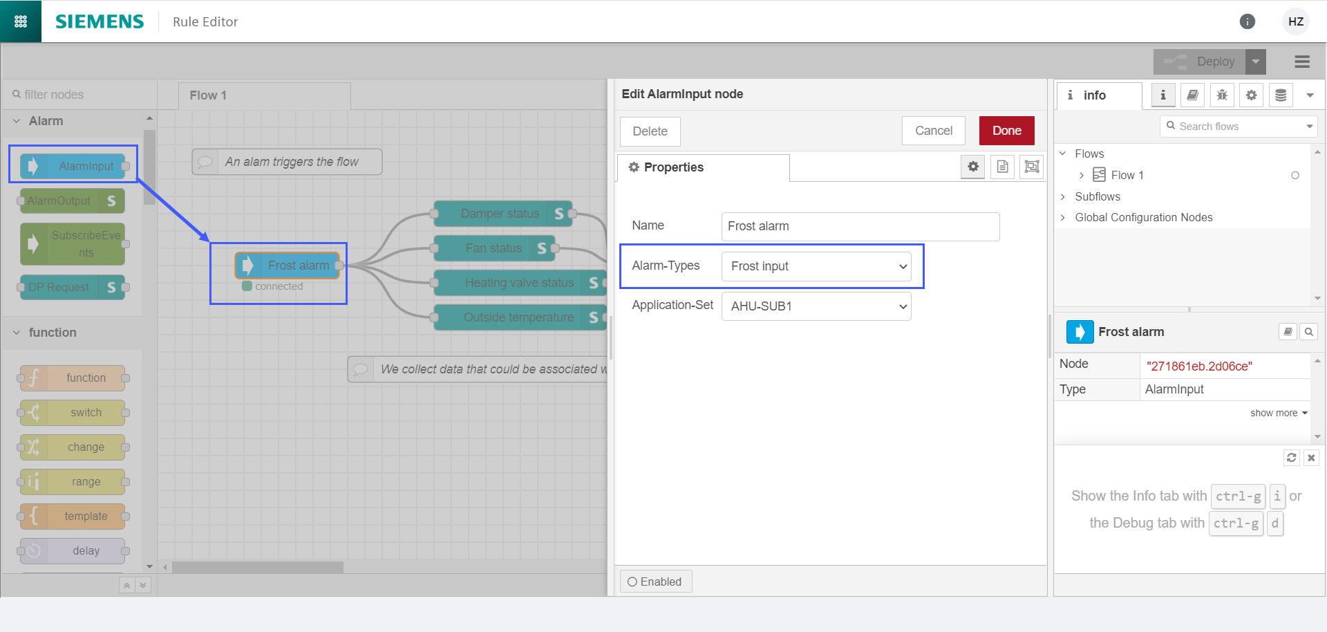Select the Damper status node
Viewport: 1327px width, 632px height.
(x=503, y=214)
